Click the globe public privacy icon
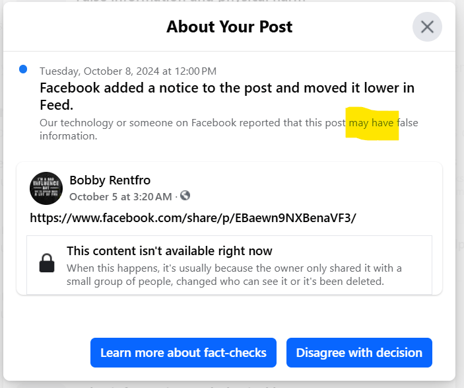 click(x=185, y=196)
